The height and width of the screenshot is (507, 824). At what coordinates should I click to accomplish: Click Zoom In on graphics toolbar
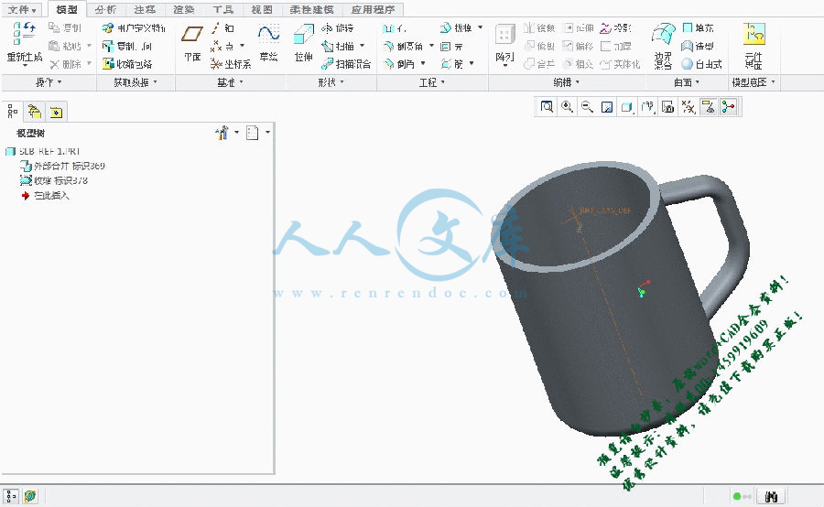click(567, 107)
